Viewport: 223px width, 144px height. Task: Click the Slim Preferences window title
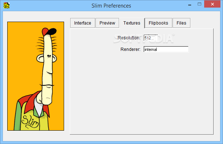[x=111, y=6]
